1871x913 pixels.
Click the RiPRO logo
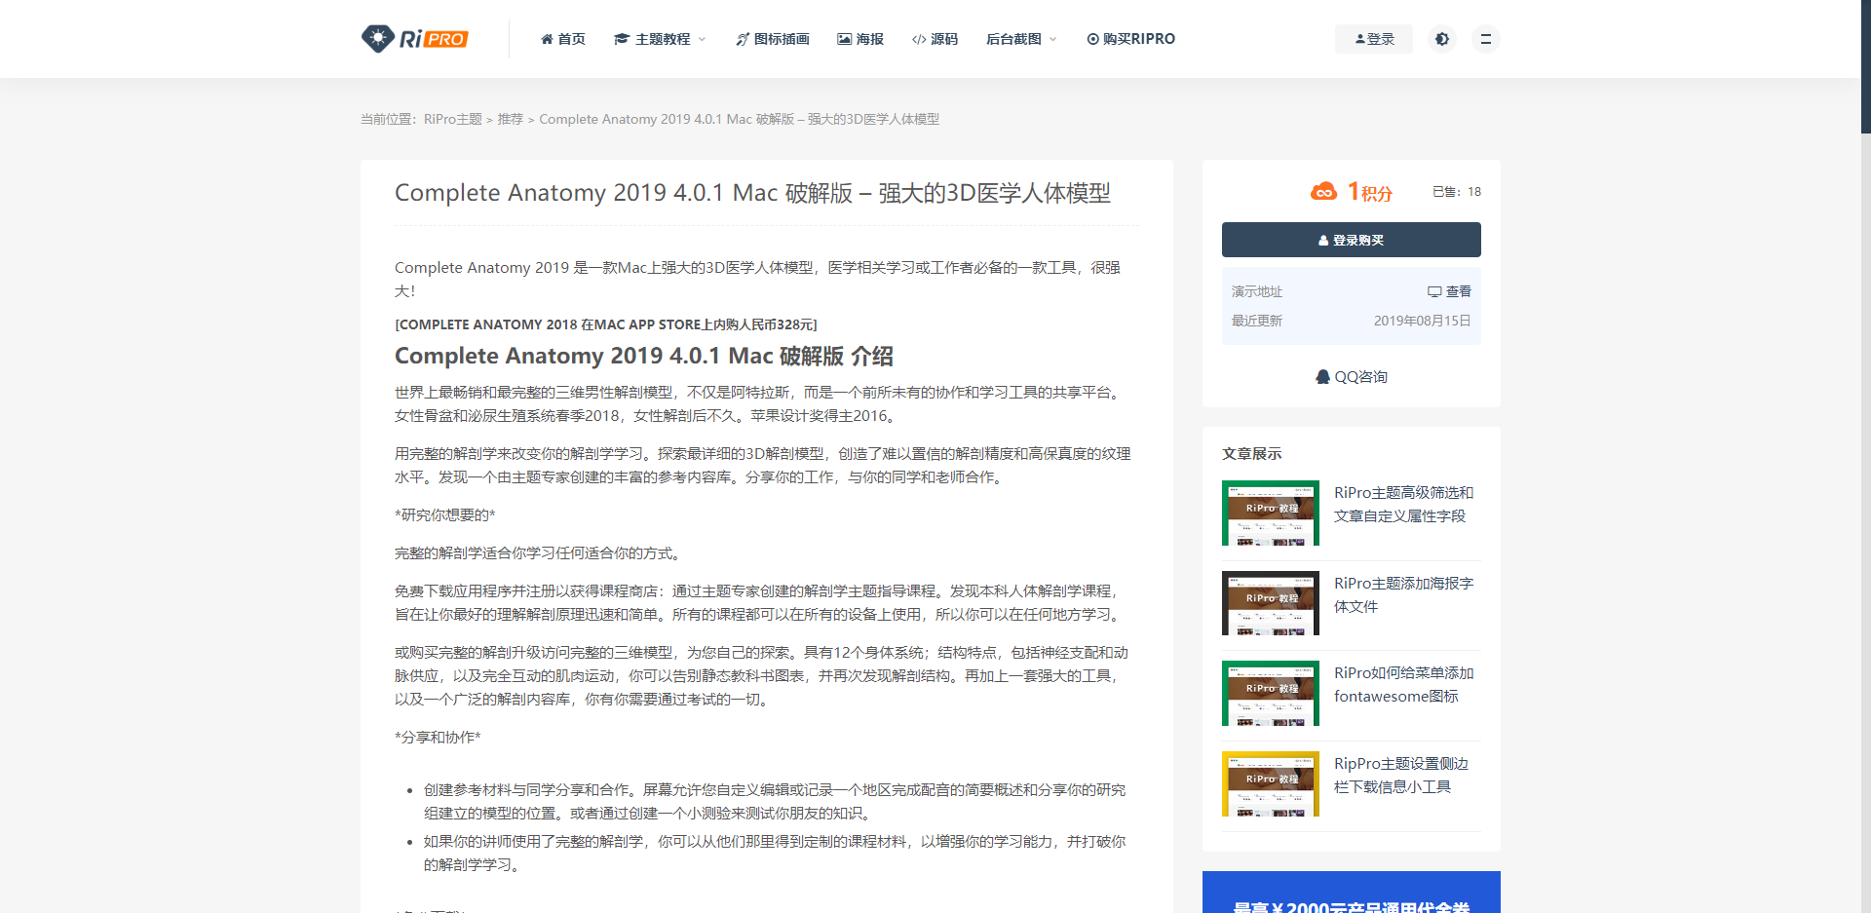(414, 39)
